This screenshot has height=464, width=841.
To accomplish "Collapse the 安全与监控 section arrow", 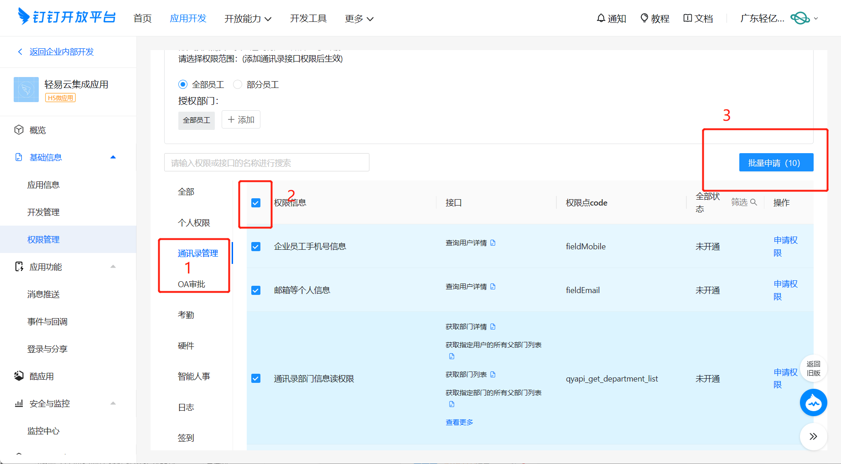I will point(113,403).
